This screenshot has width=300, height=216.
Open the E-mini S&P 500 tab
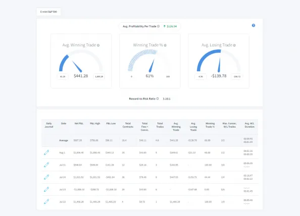pyautogui.click(x=48, y=12)
